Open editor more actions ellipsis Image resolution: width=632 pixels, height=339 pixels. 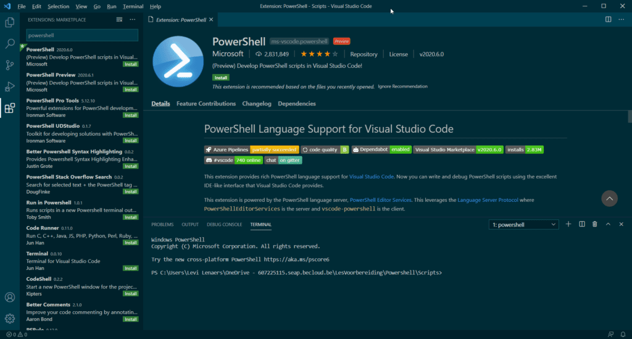click(621, 19)
